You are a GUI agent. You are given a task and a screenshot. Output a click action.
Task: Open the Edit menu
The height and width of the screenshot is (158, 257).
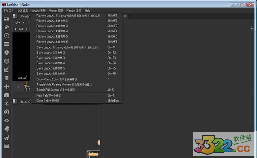(22, 10)
